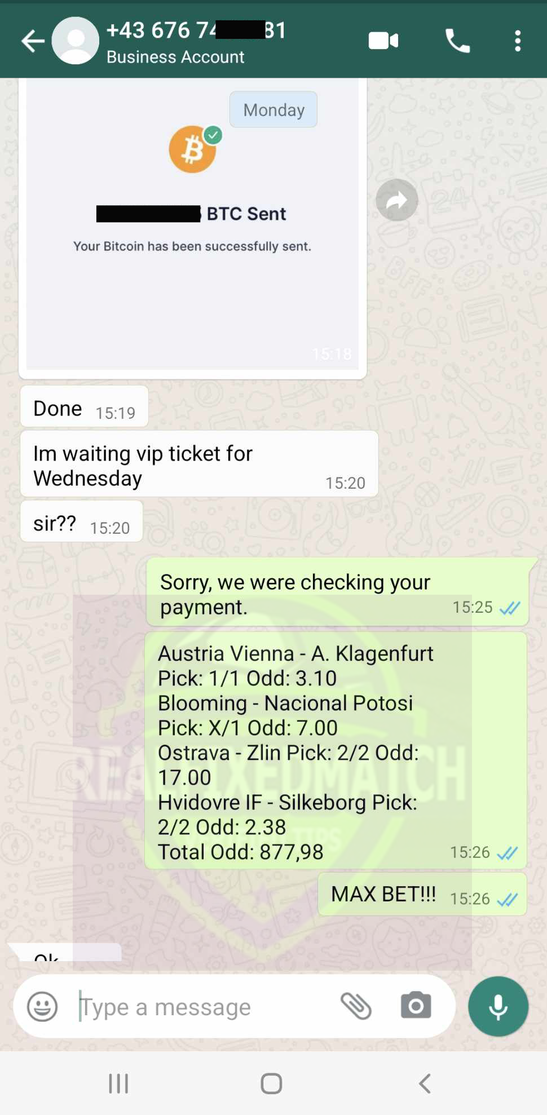Screen dimensions: 547x1115
Task: Open the emoji picker
Action: tap(43, 1006)
